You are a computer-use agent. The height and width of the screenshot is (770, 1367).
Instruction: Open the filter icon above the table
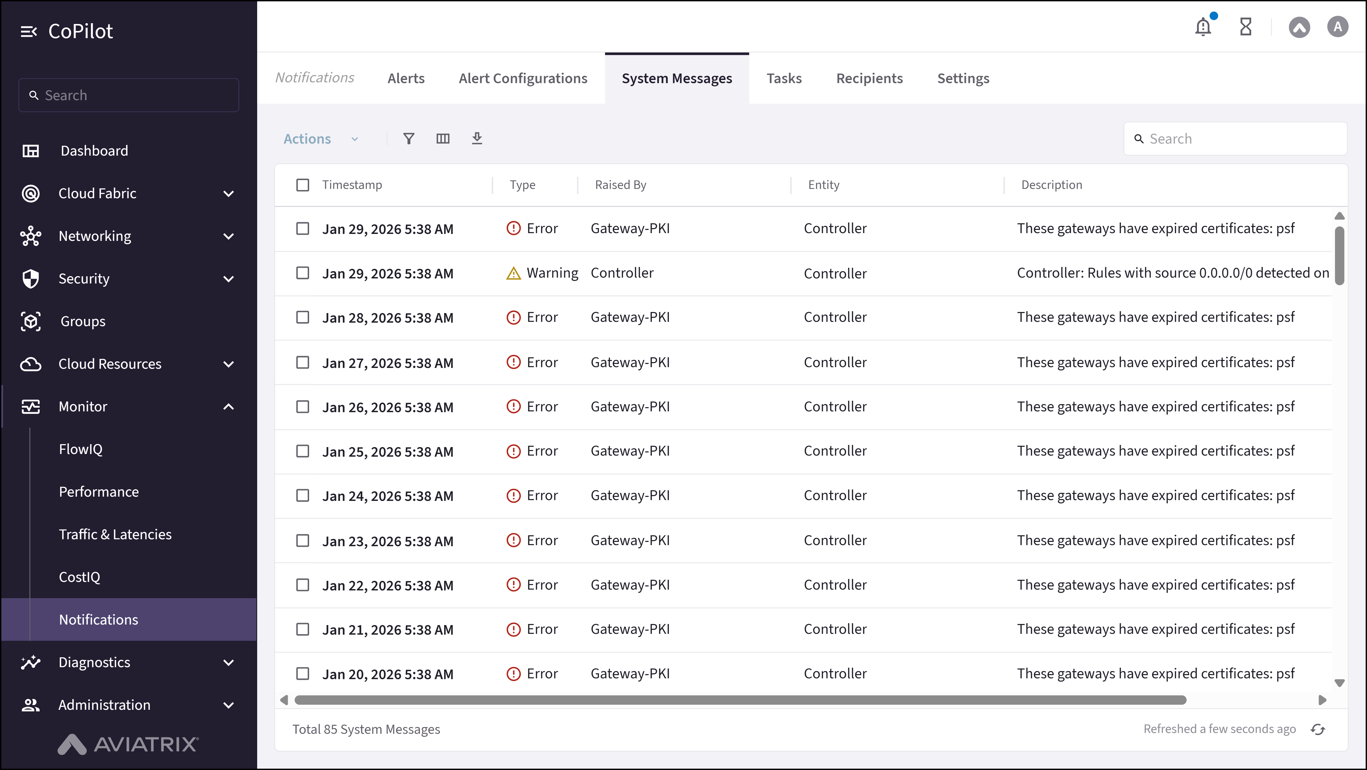409,139
